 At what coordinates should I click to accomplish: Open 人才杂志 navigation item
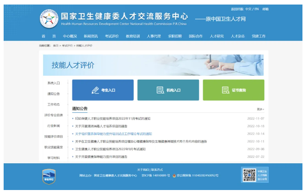(238, 36)
